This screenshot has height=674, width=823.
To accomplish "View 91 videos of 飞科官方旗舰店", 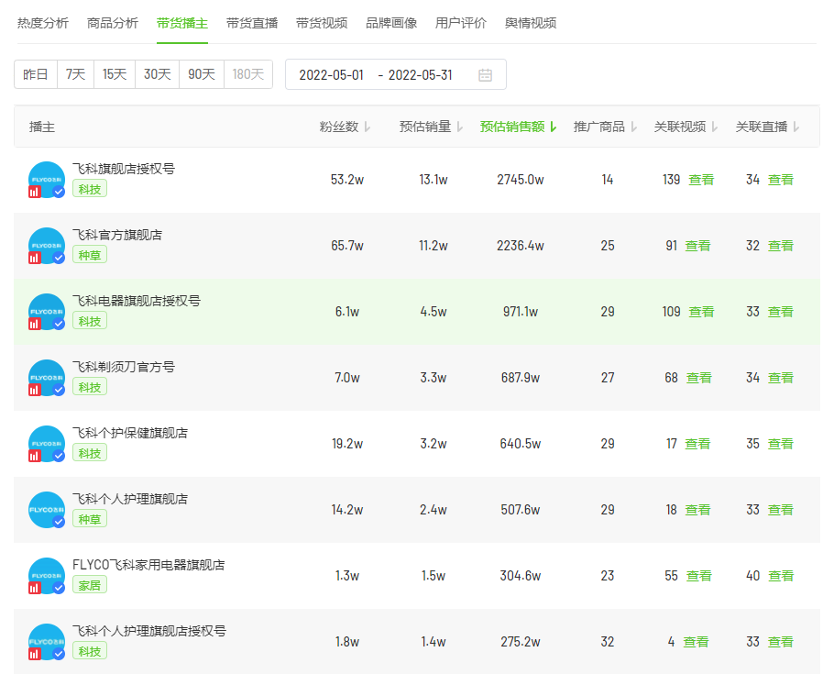I will click(x=697, y=246).
